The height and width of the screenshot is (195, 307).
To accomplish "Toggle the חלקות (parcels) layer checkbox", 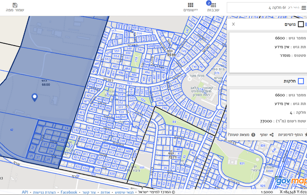I will pos(301,81).
